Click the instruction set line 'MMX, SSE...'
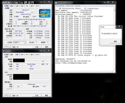125x103 pixels. (32, 26)
